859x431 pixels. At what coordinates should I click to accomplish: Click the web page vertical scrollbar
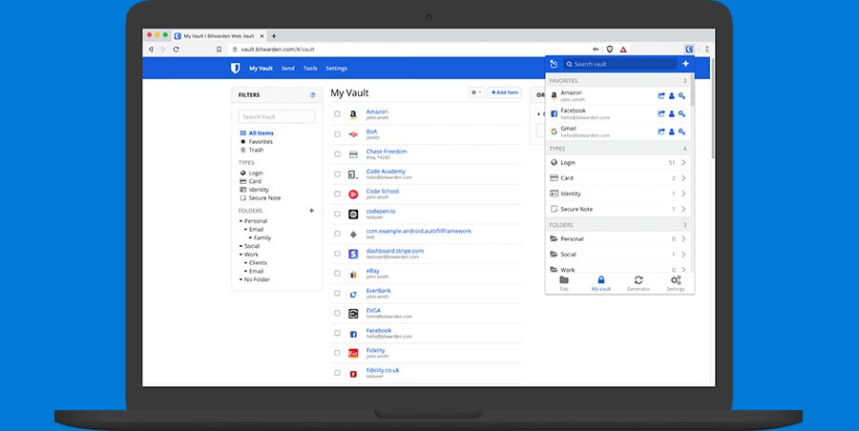tap(713, 110)
